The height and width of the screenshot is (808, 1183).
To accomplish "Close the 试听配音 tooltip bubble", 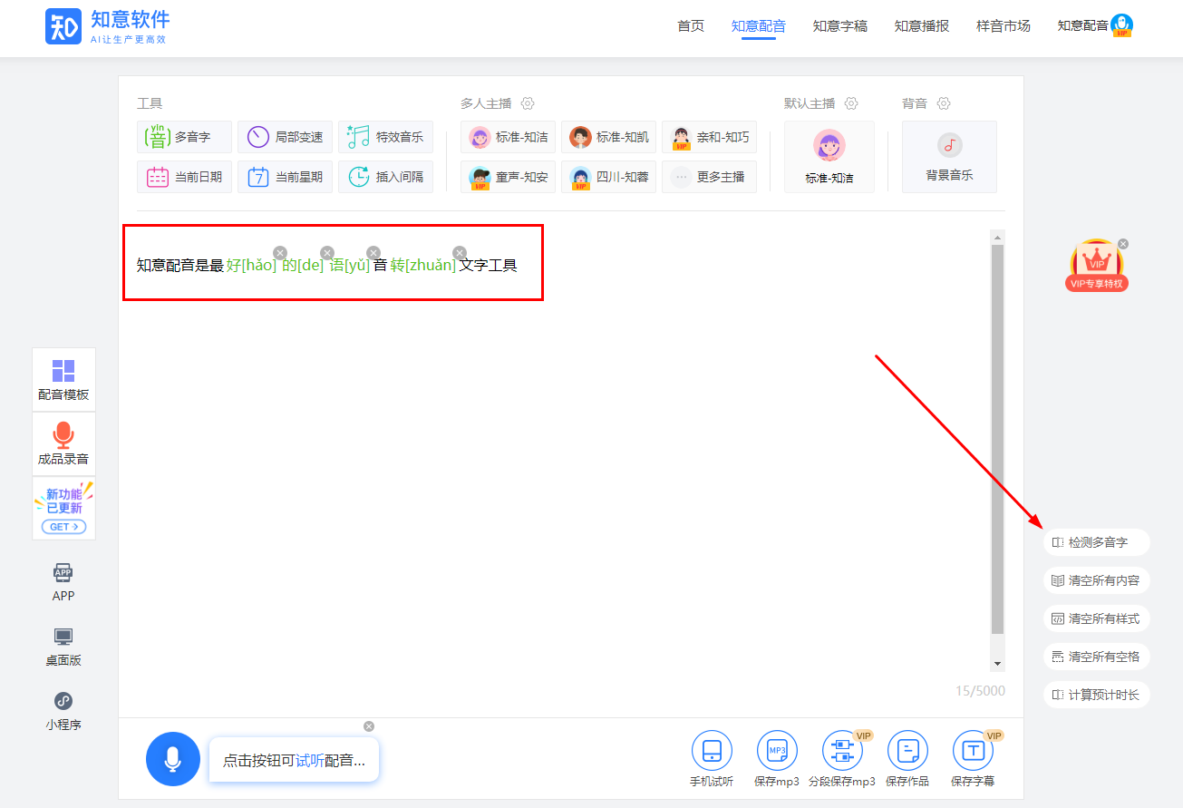I will (369, 726).
